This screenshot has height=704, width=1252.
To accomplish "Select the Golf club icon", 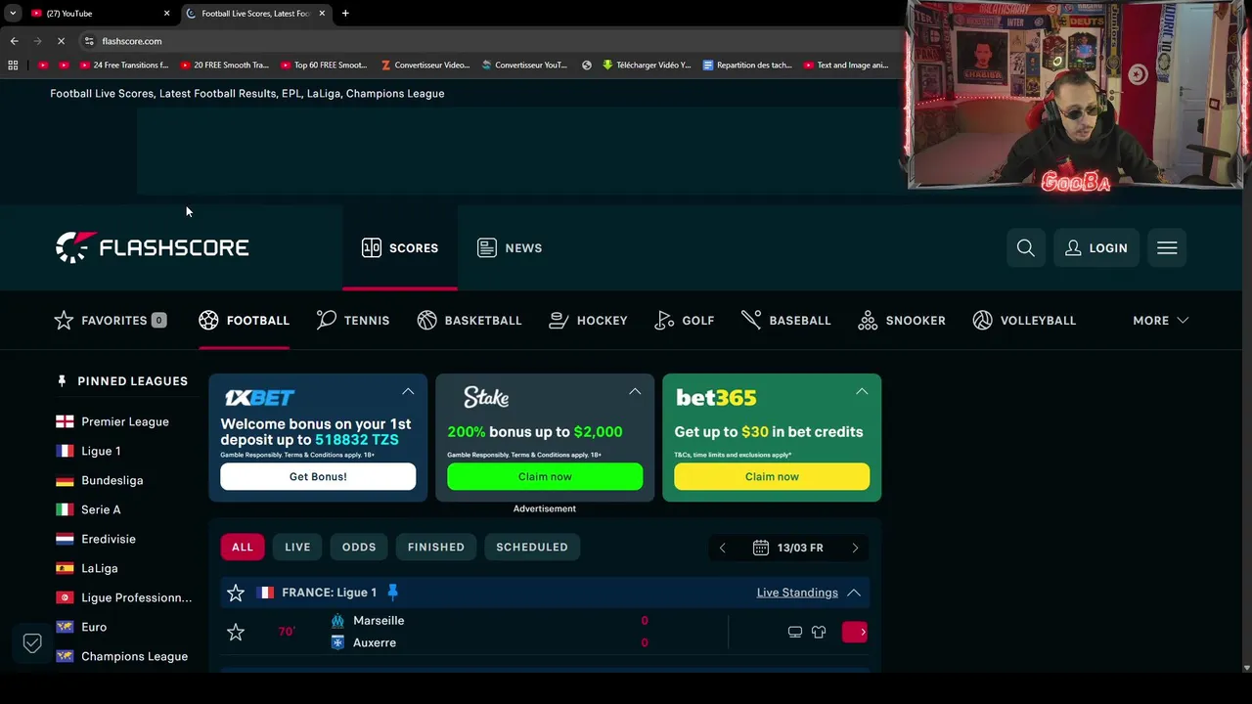I will tap(664, 320).
